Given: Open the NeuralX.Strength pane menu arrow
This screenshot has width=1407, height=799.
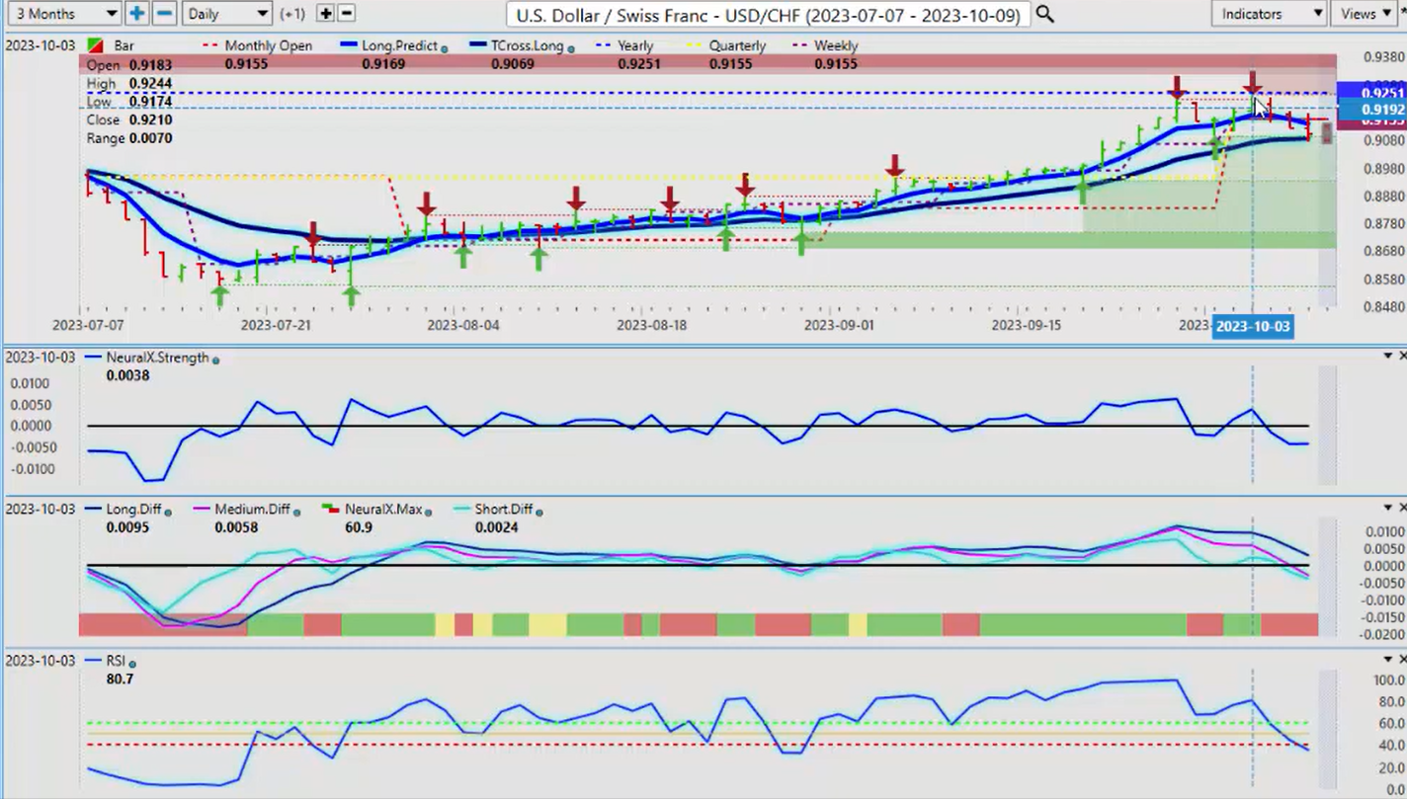Looking at the screenshot, I should pos(1387,356).
